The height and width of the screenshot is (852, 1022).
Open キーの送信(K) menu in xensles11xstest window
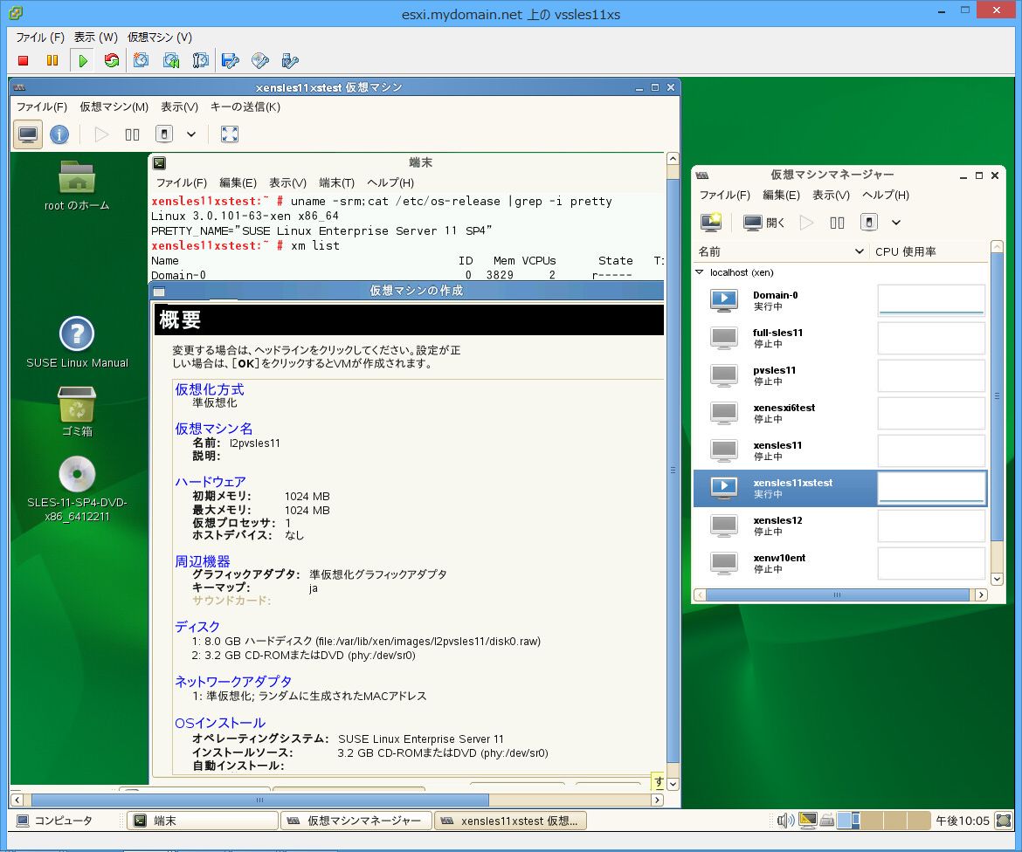[x=245, y=106]
